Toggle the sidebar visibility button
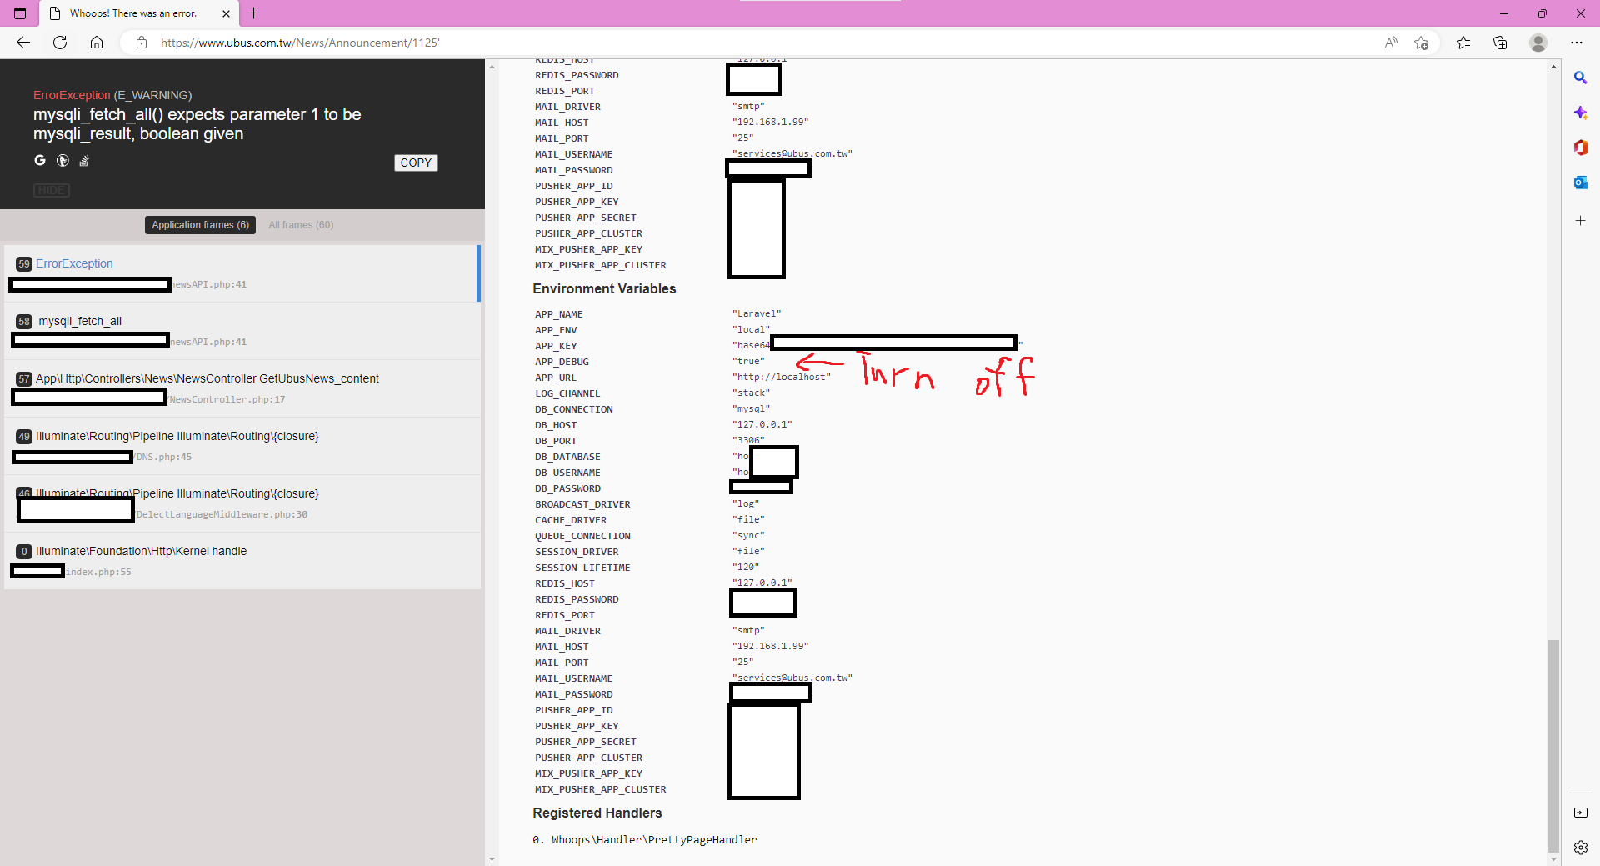Viewport: 1600px width, 866px height. pos(1580,813)
